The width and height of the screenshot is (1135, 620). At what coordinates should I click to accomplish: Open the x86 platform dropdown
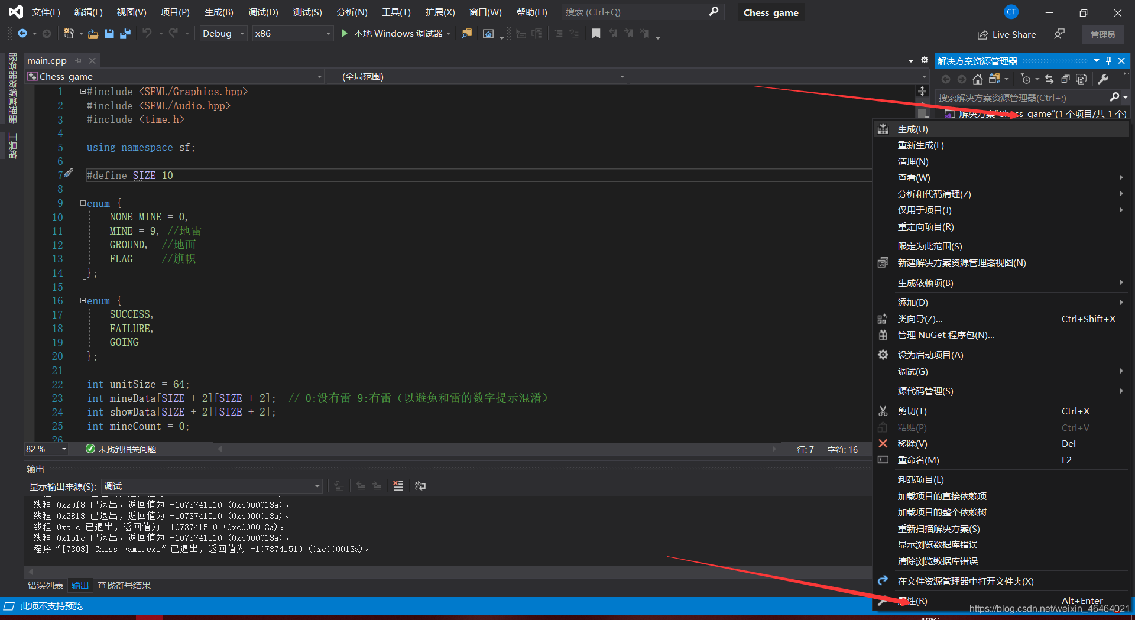(293, 34)
